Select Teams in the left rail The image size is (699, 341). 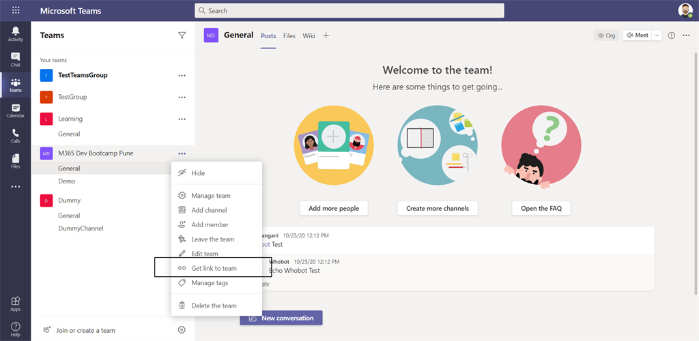(16, 85)
